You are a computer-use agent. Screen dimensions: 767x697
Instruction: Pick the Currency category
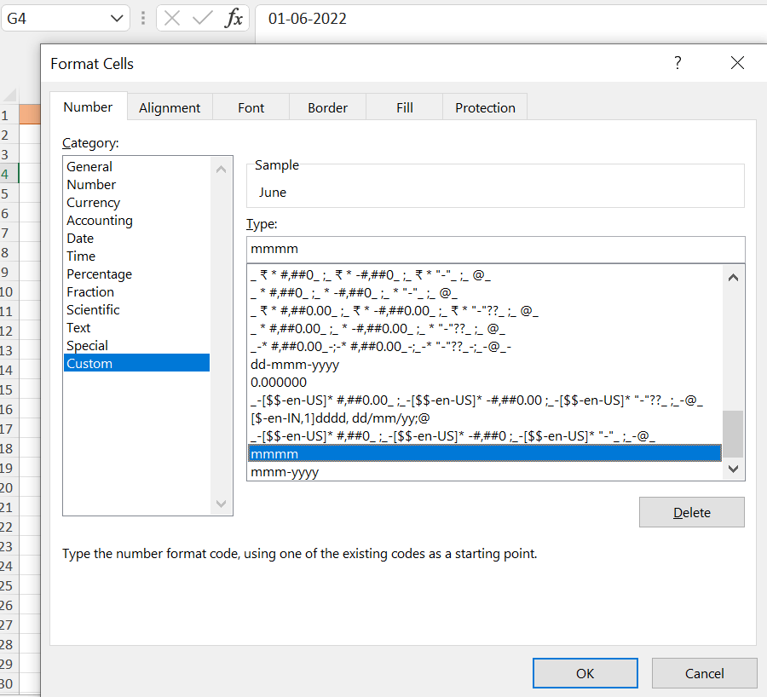[x=137, y=203]
